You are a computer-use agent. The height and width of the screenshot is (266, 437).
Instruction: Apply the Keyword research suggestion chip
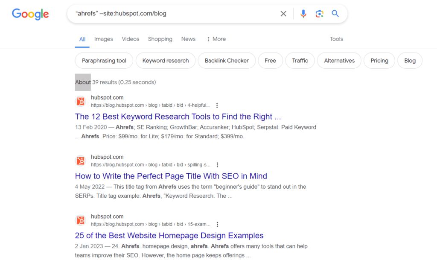click(x=166, y=61)
